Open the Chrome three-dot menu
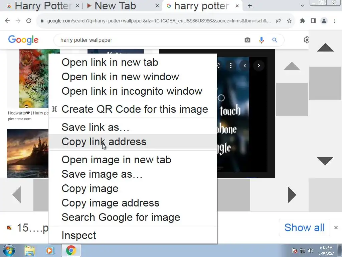Image resolution: width=342 pixels, height=257 pixels. 335,21
